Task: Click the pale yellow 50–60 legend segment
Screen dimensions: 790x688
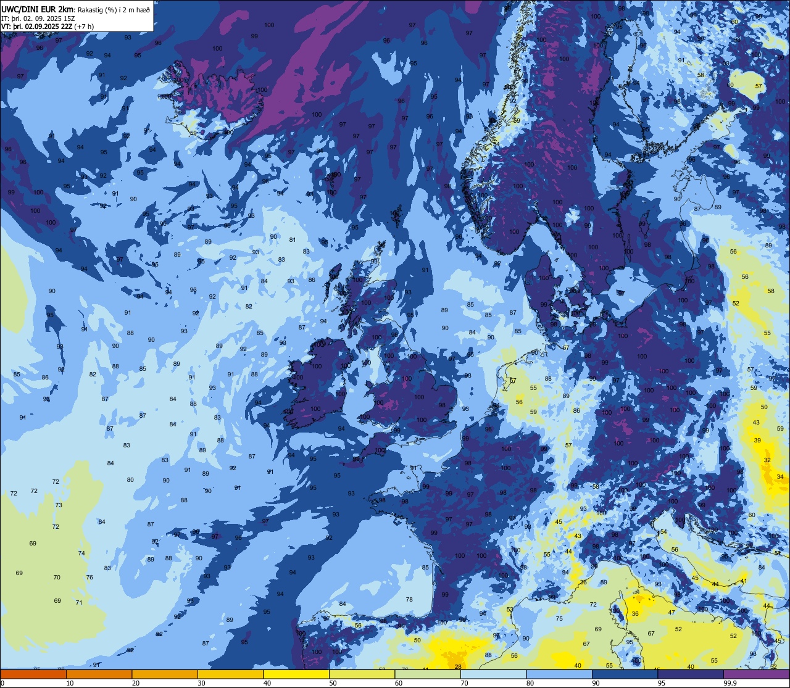Action: pos(362,674)
